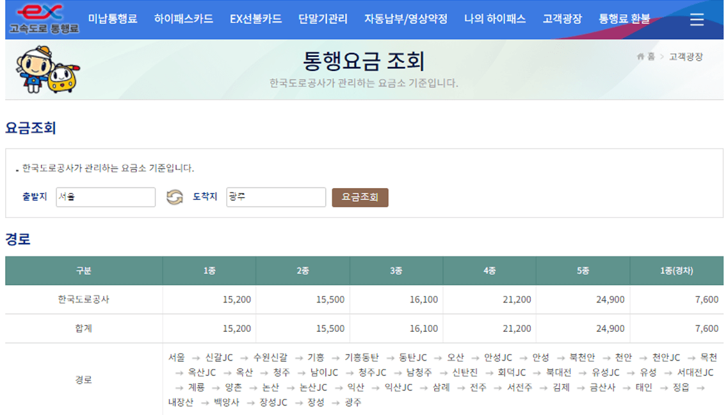Click 통행요금 조회 page title

click(364, 61)
